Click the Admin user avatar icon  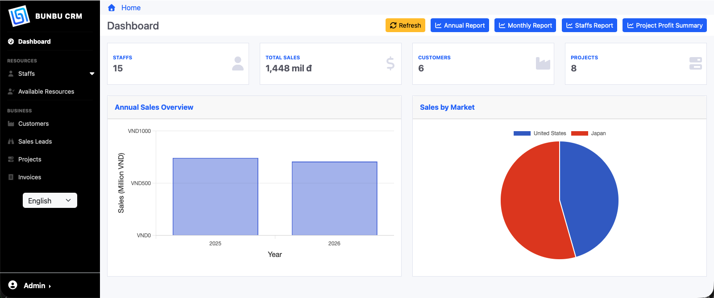(13, 285)
